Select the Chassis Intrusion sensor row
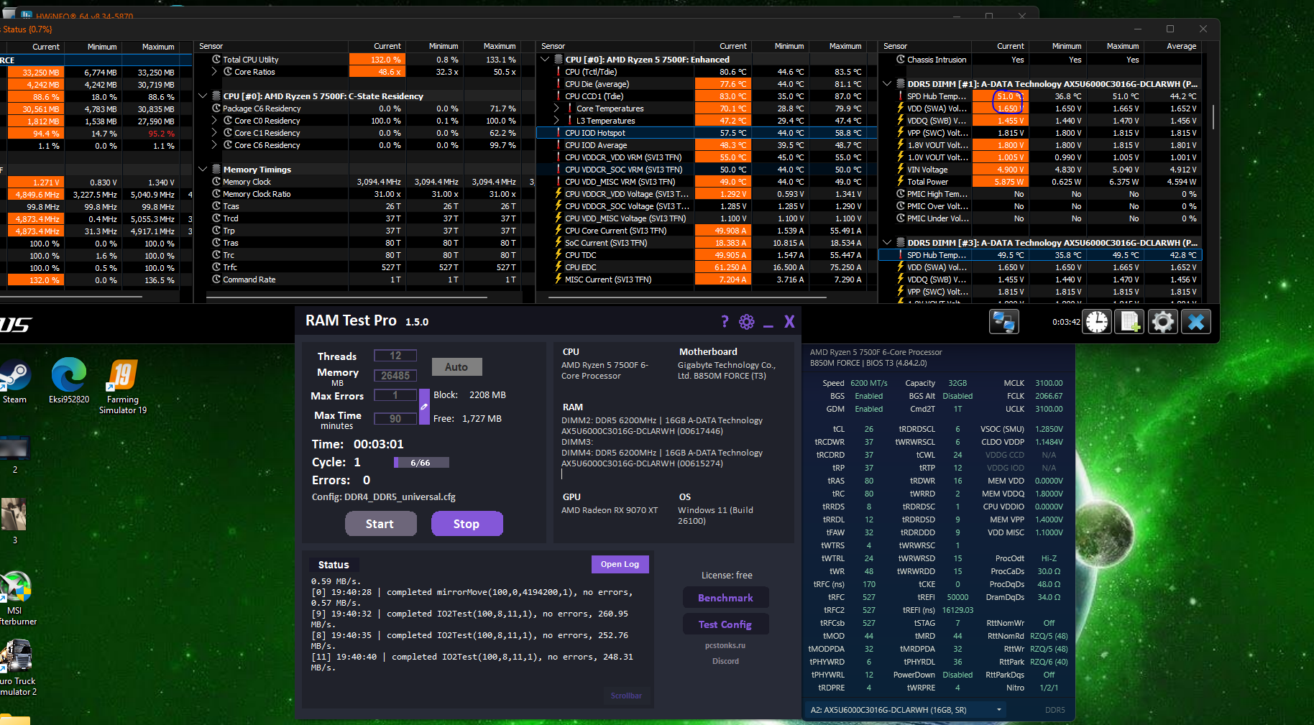This screenshot has width=1314, height=725. click(1040, 60)
